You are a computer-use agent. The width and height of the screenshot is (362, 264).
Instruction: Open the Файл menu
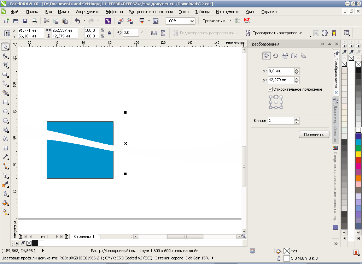pos(16,12)
